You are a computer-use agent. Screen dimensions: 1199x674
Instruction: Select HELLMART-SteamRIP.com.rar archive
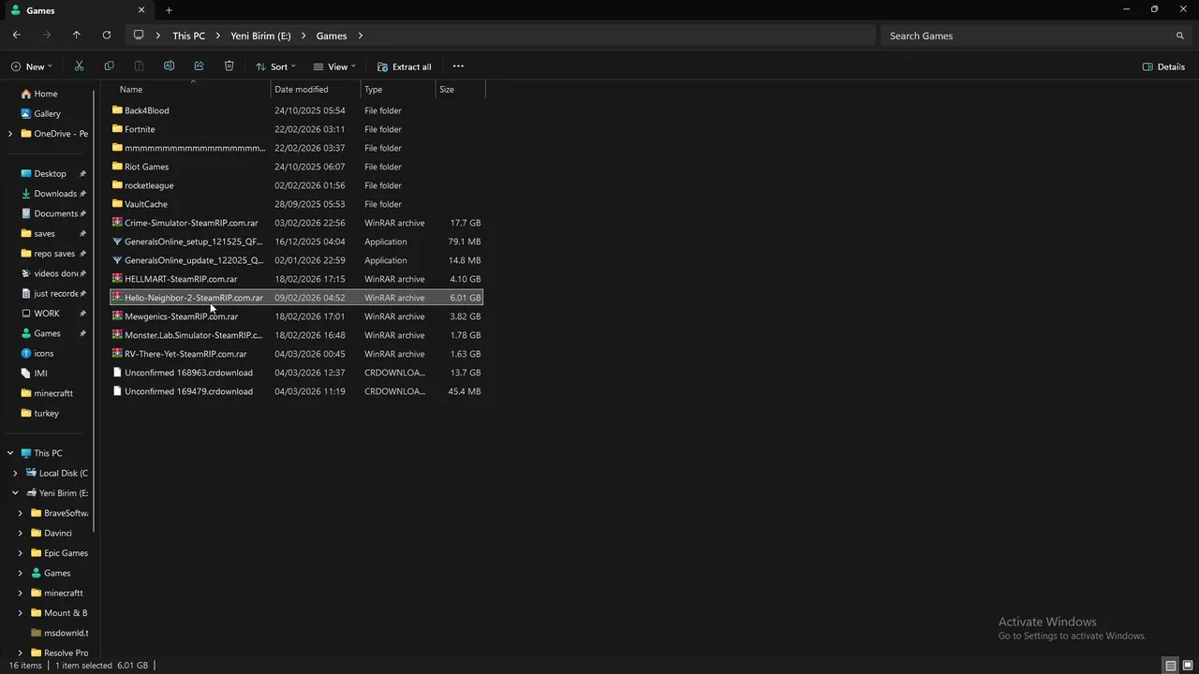pyautogui.click(x=296, y=279)
